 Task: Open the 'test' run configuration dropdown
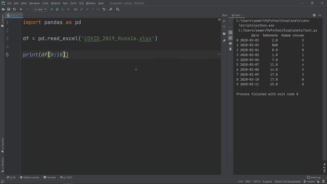(40, 9)
